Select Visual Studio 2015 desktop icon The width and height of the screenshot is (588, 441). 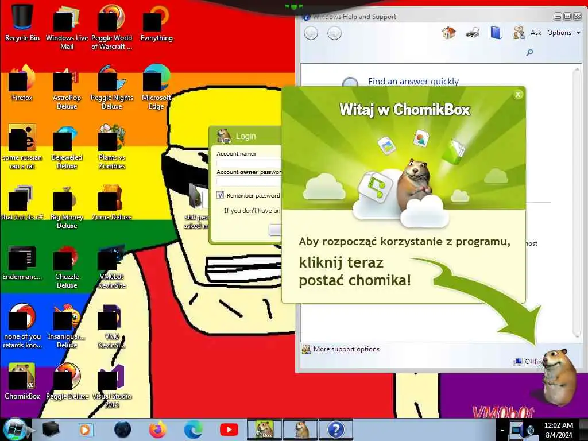coord(112,385)
